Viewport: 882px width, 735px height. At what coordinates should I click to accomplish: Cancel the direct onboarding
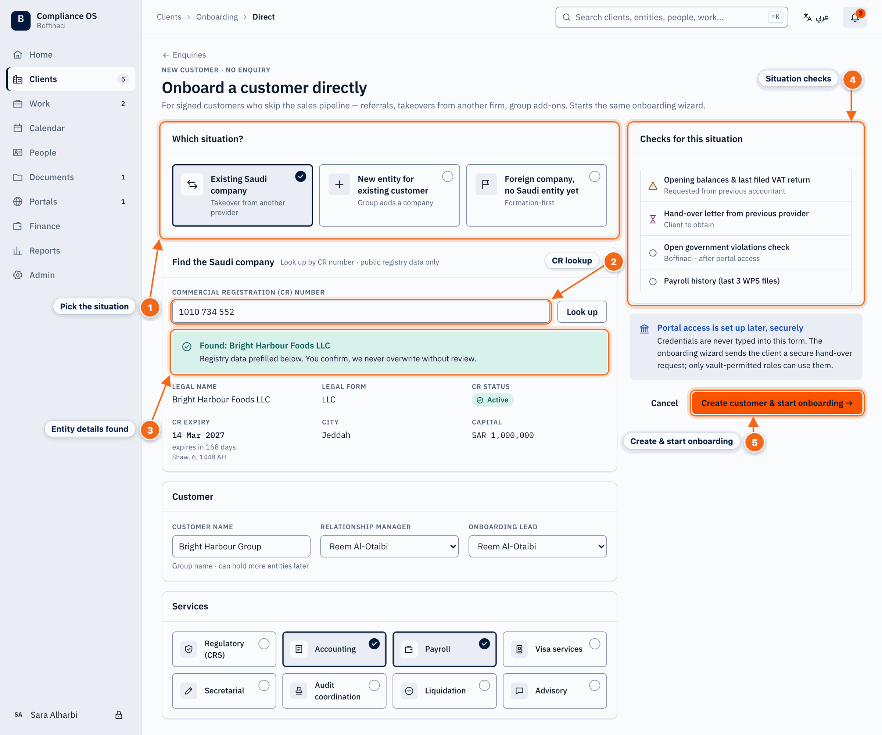click(x=664, y=403)
